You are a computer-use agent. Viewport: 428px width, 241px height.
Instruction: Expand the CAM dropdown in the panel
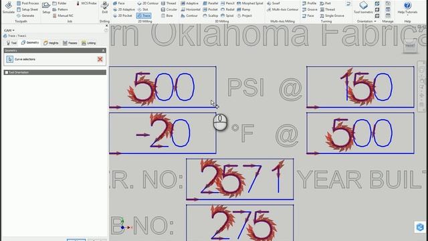9,30
